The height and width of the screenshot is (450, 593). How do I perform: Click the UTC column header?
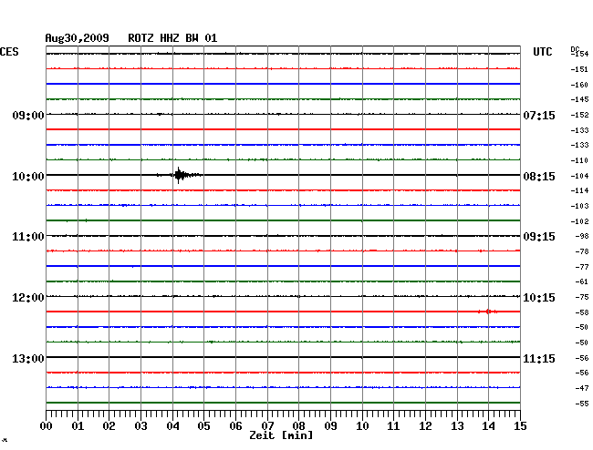(542, 52)
